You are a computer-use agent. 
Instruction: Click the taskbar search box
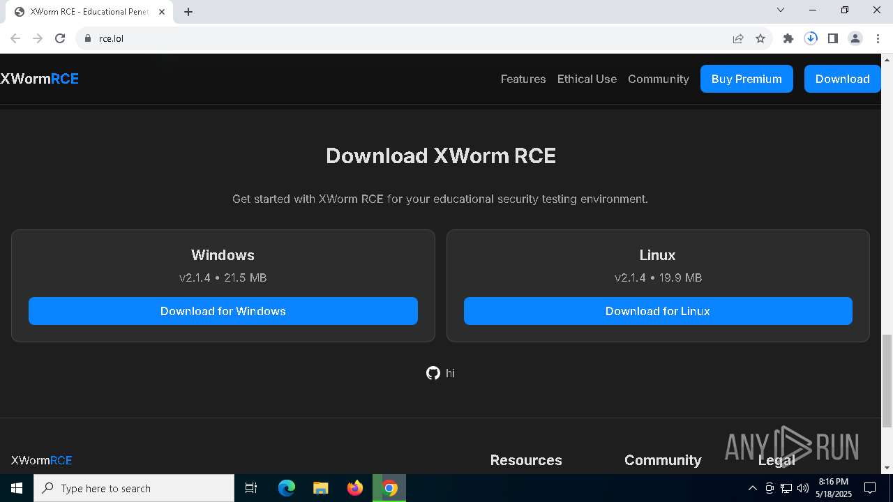[x=134, y=488]
